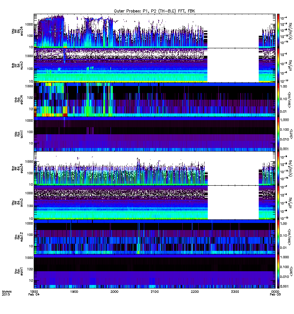This screenshot has height=314, width=294.
Task: Click the '0.001' color bar value of the thb fbk scm1 panel
Action: (x=285, y=149)
